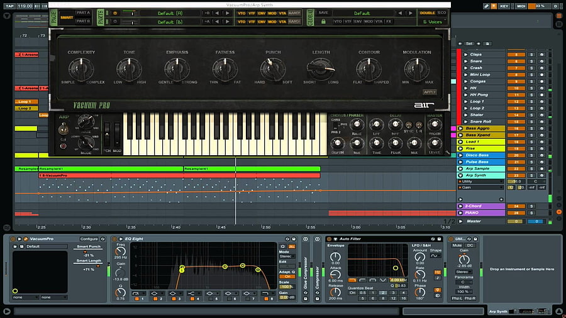Screen dimensions: 566x318
Task: Open the Utility Stereo channel mode dropdown
Action: 464,272
